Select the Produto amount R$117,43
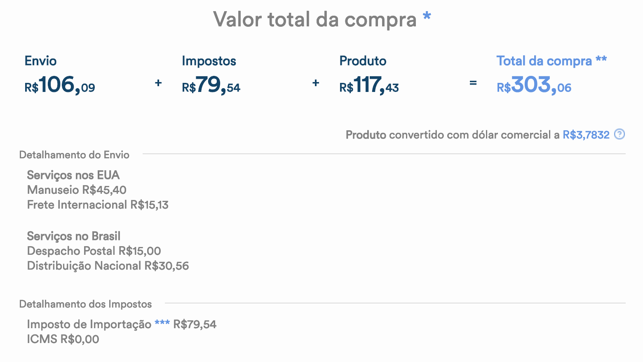643x362 pixels. [x=369, y=85]
